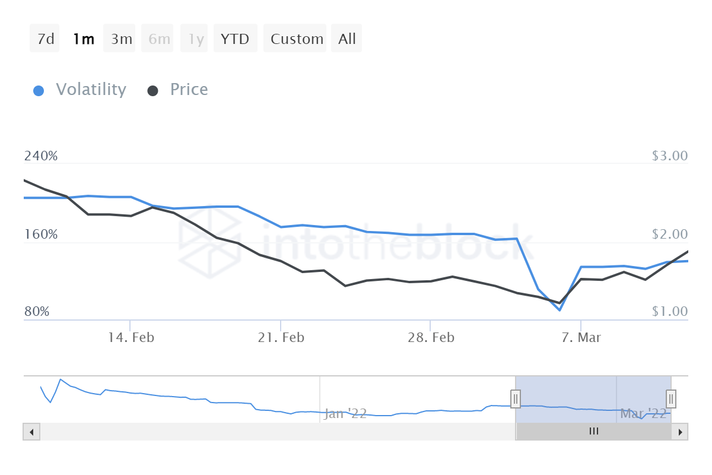Select the 1m time range view
This screenshot has height=475, width=712.
83,38
